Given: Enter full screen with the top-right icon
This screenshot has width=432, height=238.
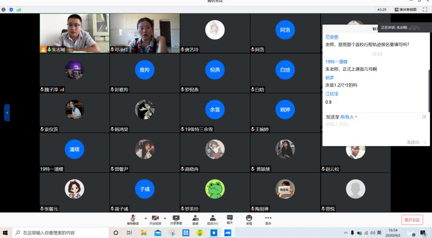Looking at the screenshot, I should pyautogui.click(x=426, y=9).
